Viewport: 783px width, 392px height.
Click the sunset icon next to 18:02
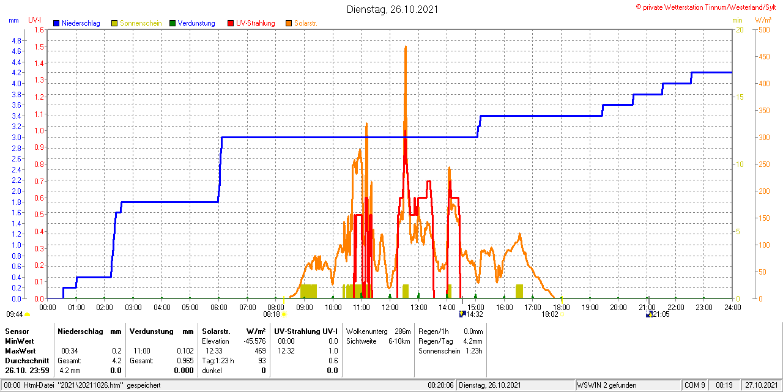click(x=562, y=314)
